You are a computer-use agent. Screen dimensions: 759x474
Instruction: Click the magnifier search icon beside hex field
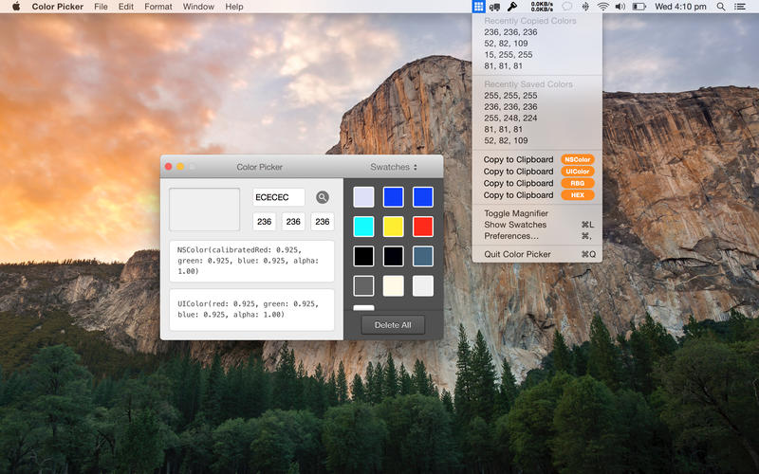pyautogui.click(x=323, y=197)
